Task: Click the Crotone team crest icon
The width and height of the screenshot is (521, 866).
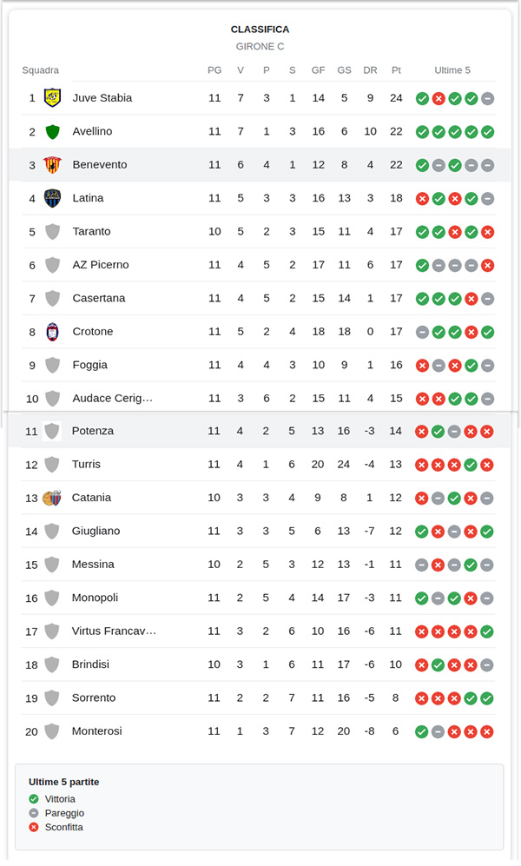Action: tap(52, 331)
